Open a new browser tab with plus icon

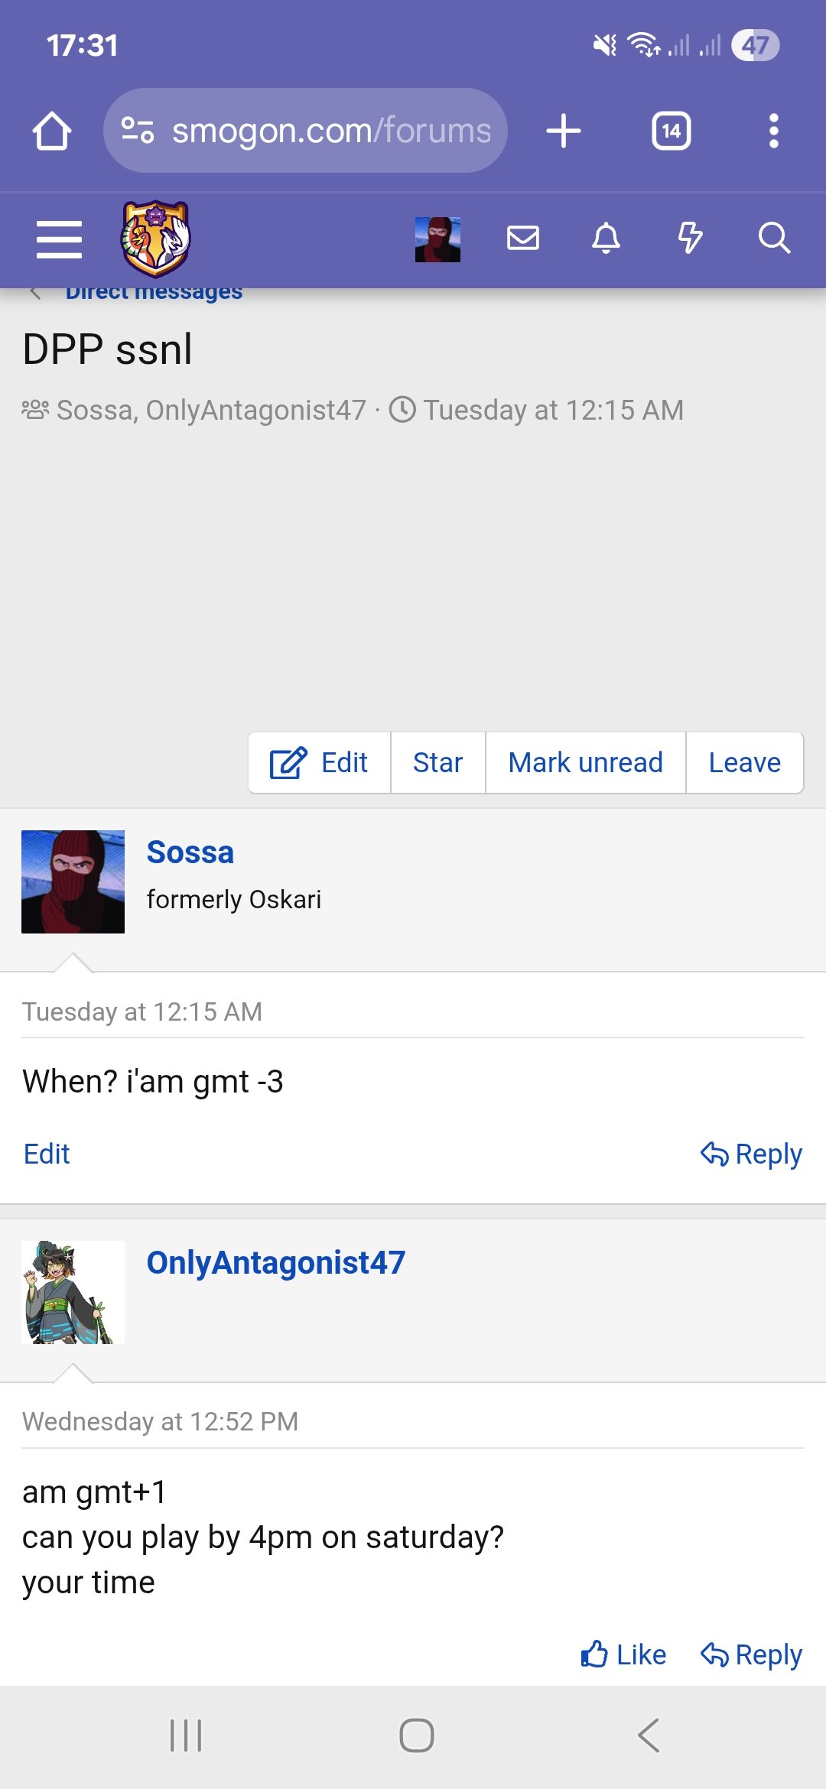(x=564, y=131)
